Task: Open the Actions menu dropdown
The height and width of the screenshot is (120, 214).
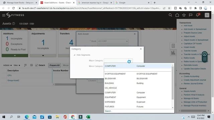Action: click(x=7, y=65)
